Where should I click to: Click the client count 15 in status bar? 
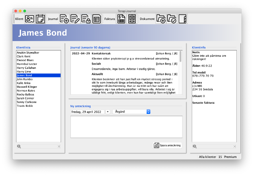click(220, 157)
